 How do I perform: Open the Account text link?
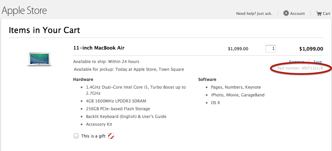point(298,13)
